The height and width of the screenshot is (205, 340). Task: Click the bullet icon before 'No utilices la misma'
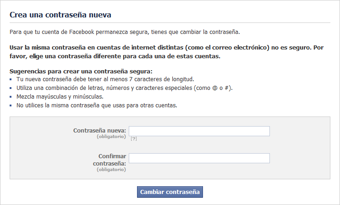[11, 105]
